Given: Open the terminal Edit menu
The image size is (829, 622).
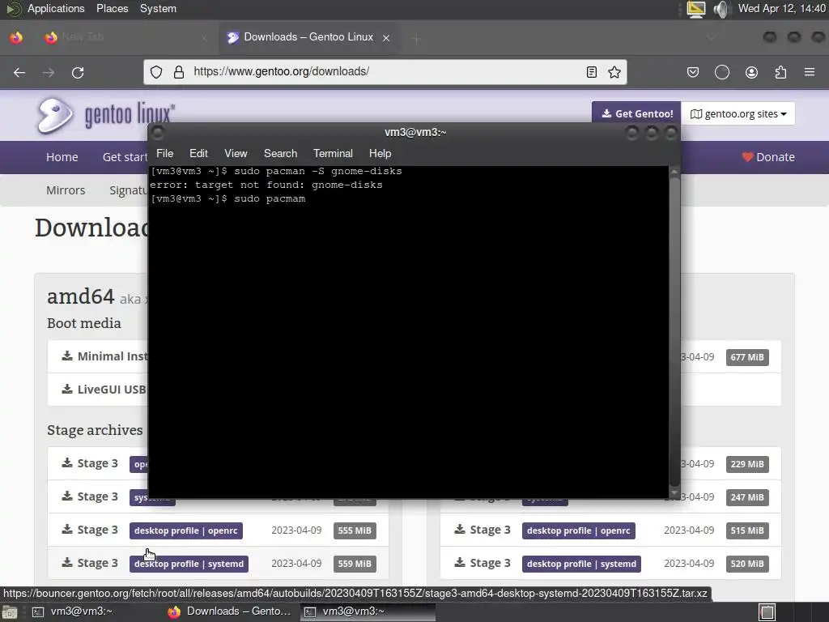Looking at the screenshot, I should (198, 153).
